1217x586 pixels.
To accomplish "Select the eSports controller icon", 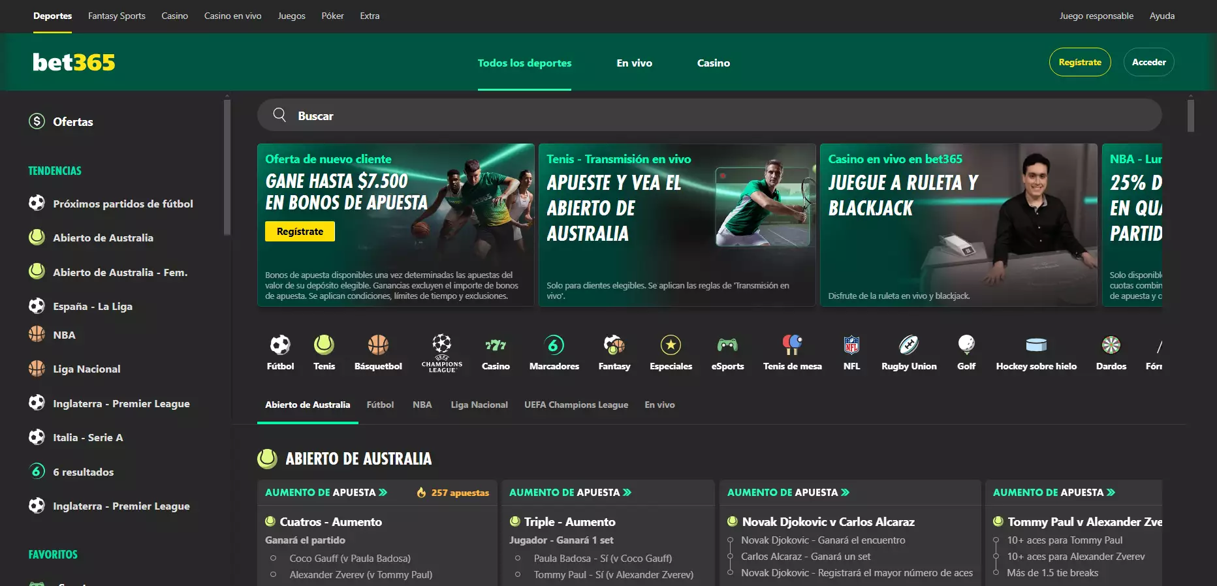I will pyautogui.click(x=727, y=345).
